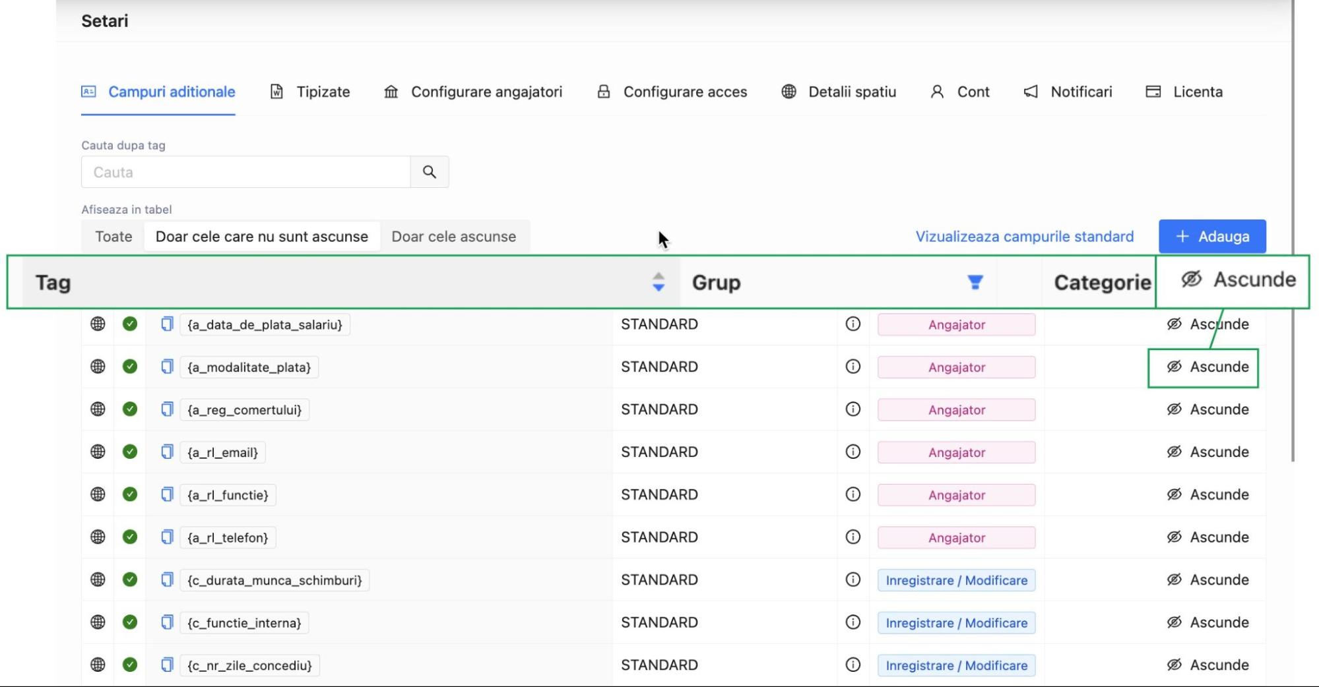1319x687 pixels.
Task: Select the Doar cele ascunse option
Action: (x=454, y=237)
